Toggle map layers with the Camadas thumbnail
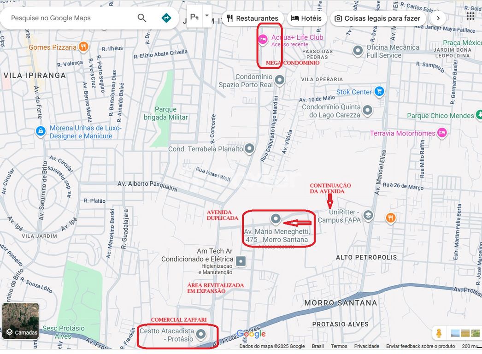The image size is (482, 354). click(21, 321)
